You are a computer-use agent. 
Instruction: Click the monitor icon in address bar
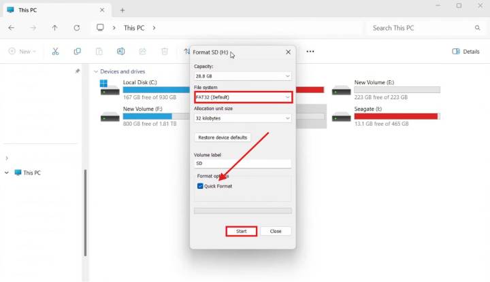point(100,27)
